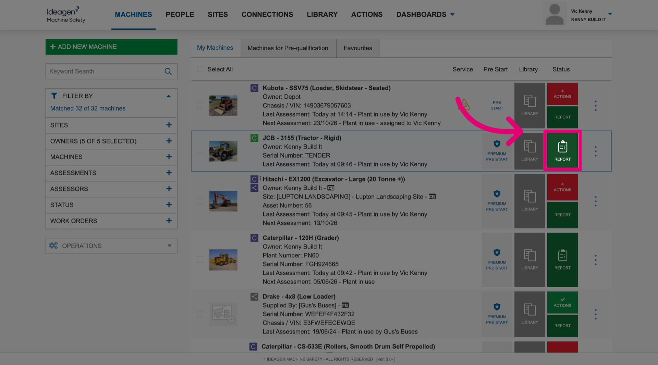The width and height of the screenshot is (658, 365).
Task: Click contact card icon after Kenny Build It owner
Action: click(x=331, y=188)
